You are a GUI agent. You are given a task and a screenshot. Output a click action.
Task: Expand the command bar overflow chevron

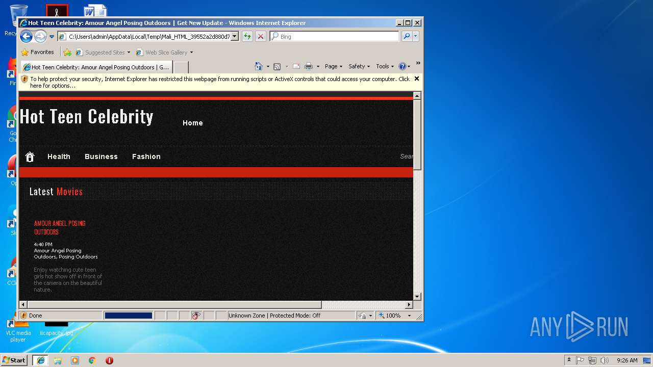click(x=418, y=63)
